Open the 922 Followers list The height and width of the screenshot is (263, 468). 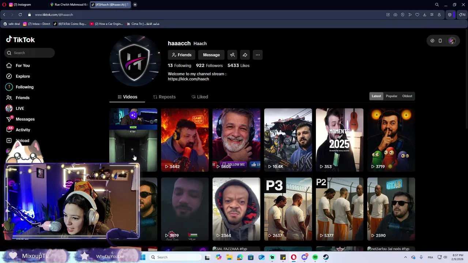point(209,65)
